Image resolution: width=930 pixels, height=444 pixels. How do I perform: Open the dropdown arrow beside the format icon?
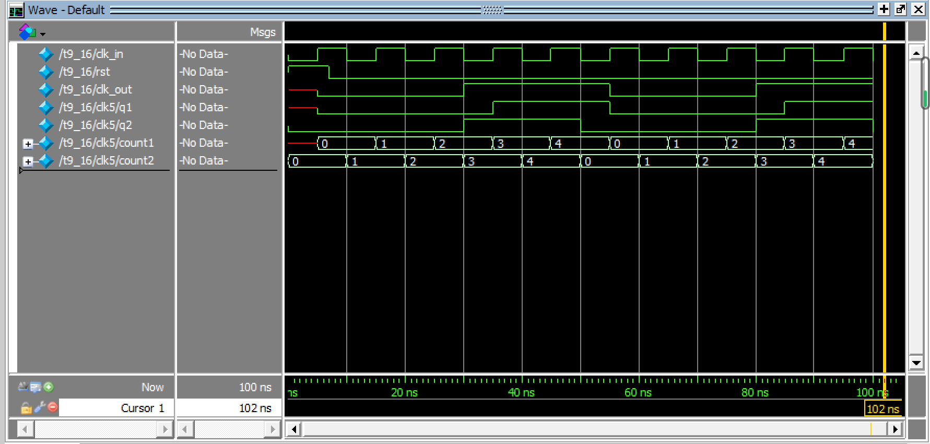click(x=43, y=34)
